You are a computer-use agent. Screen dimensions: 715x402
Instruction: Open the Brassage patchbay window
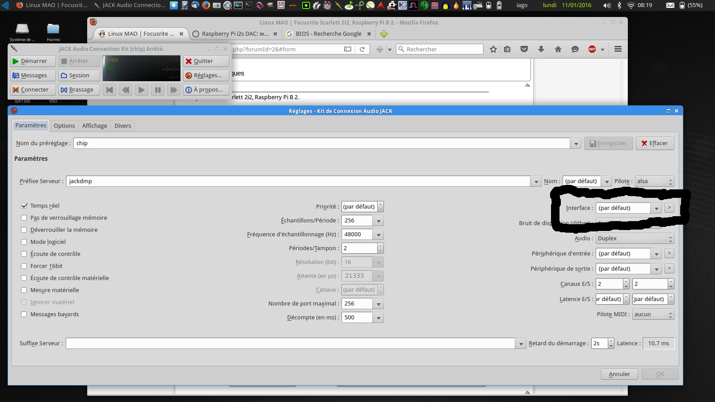[79, 90]
